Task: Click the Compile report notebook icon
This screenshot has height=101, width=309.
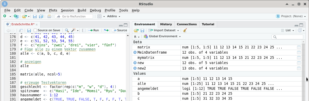Action: pyautogui.click(x=84, y=30)
